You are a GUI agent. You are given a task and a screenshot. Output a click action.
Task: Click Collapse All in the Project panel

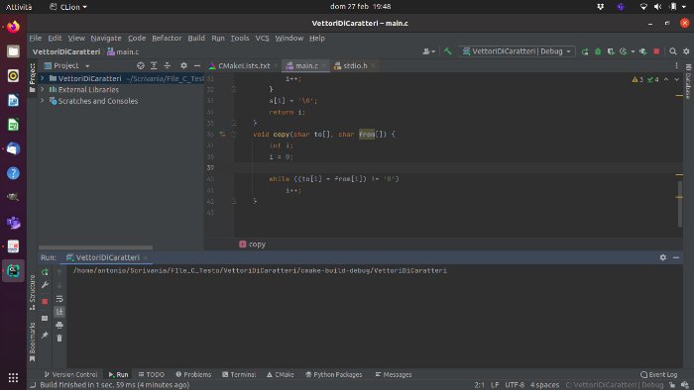point(168,65)
